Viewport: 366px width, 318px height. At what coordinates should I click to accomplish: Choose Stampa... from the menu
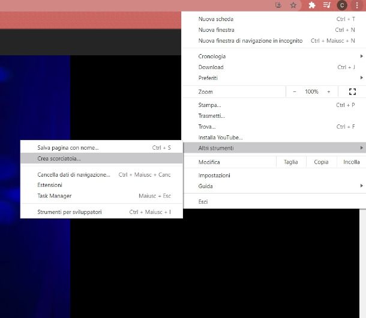pos(275,105)
